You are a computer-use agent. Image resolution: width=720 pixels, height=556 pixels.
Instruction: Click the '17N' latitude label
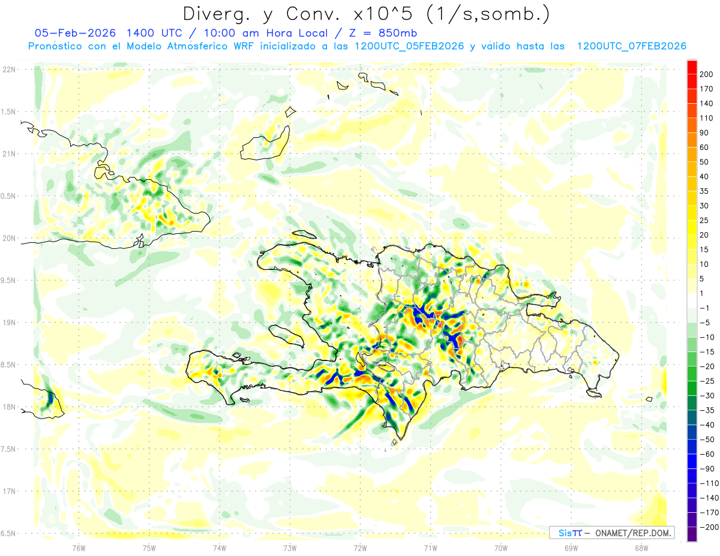(x=9, y=491)
